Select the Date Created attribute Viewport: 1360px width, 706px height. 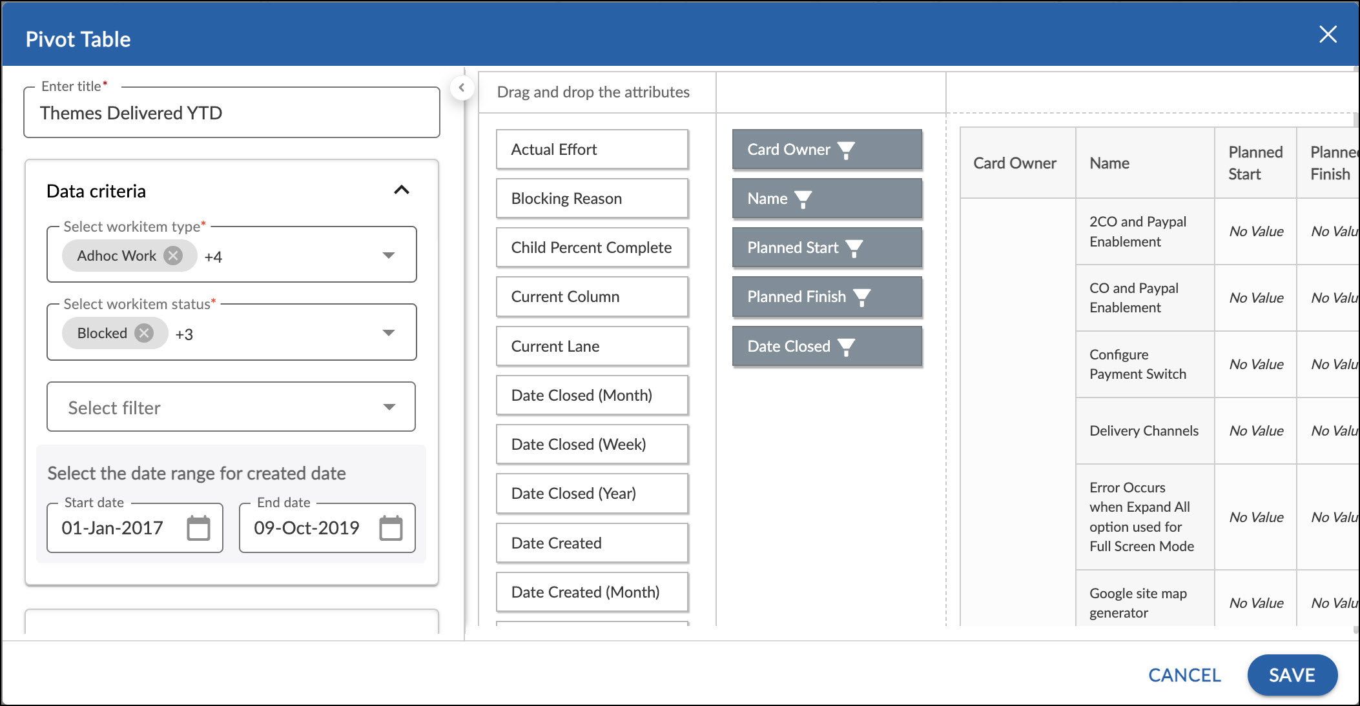pos(592,543)
